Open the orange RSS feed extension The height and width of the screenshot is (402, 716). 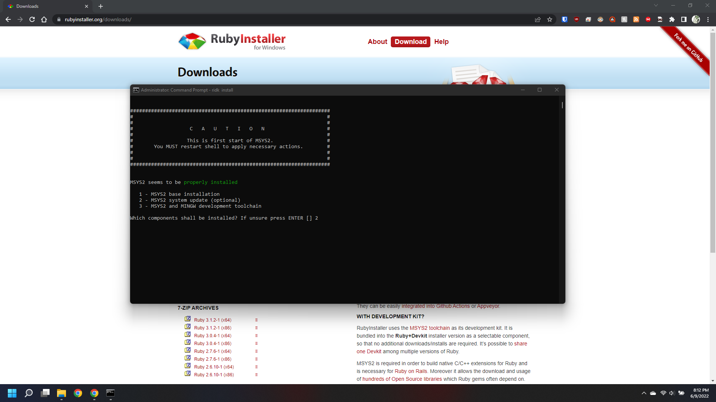636,19
